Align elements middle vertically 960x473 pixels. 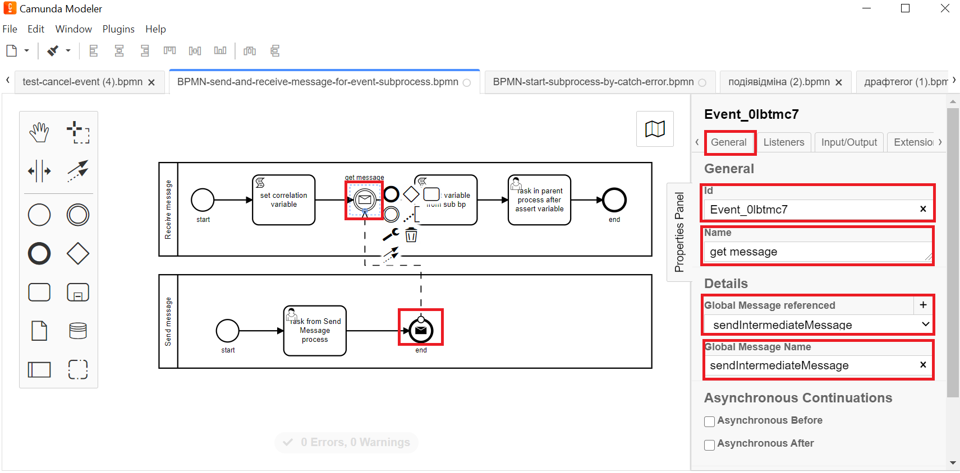pos(195,51)
